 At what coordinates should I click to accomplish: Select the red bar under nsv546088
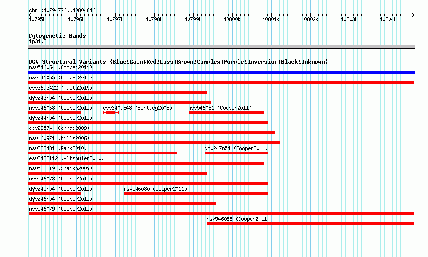pyautogui.click(x=310, y=224)
